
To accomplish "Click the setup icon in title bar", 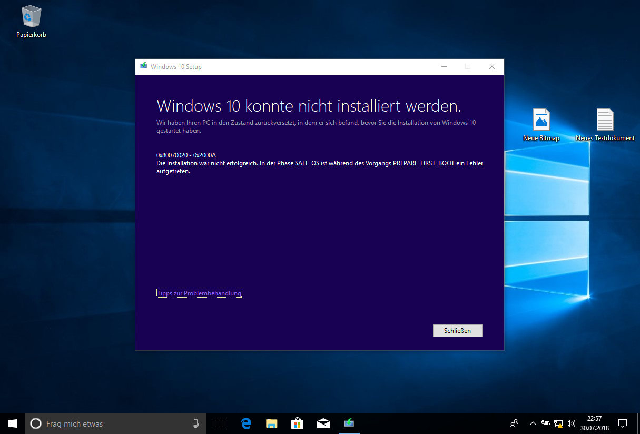I will [143, 66].
